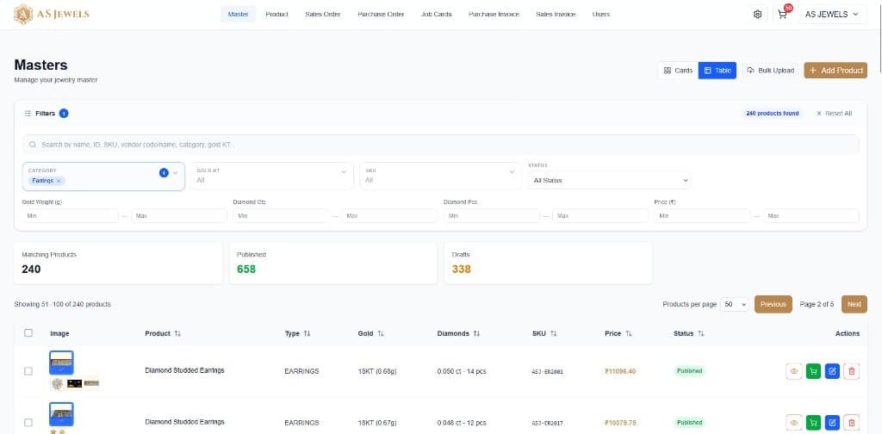Open the SKU filter dropdown
The height and width of the screenshot is (434, 882).
coord(440,176)
